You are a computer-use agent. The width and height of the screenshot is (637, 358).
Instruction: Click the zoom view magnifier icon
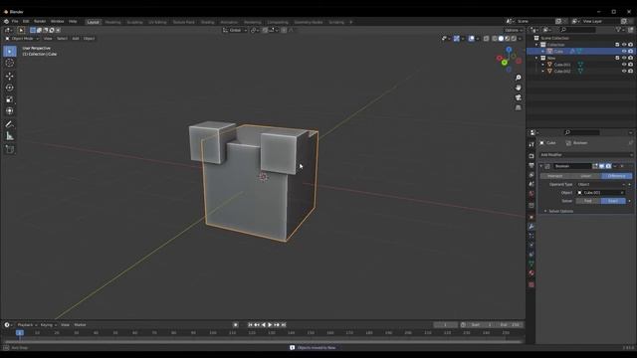click(518, 78)
